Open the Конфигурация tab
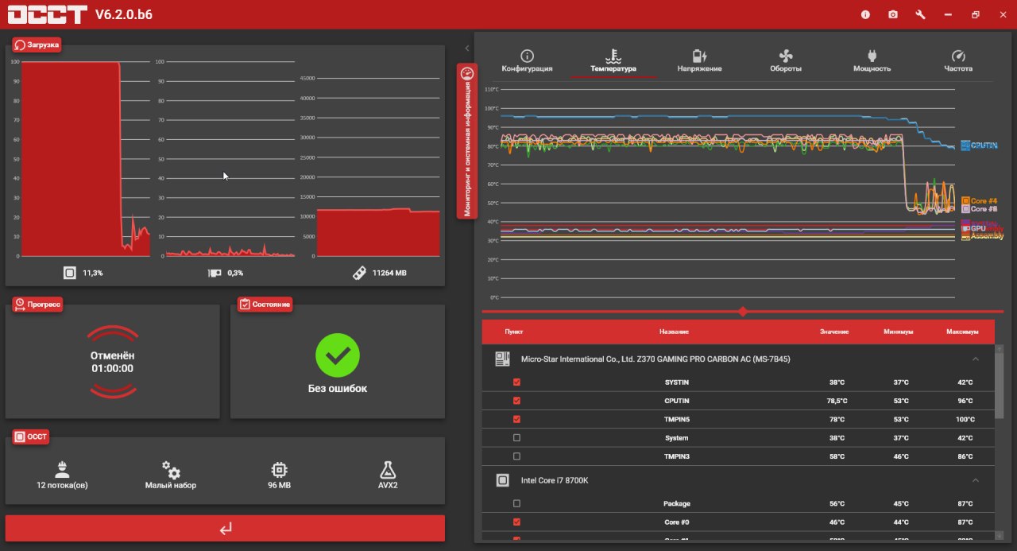Image resolution: width=1017 pixels, height=551 pixels. tap(527, 61)
